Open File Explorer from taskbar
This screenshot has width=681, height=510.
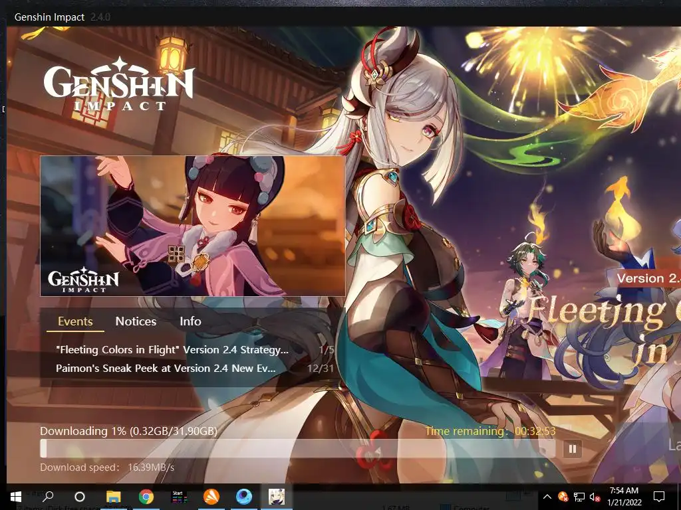point(114,497)
